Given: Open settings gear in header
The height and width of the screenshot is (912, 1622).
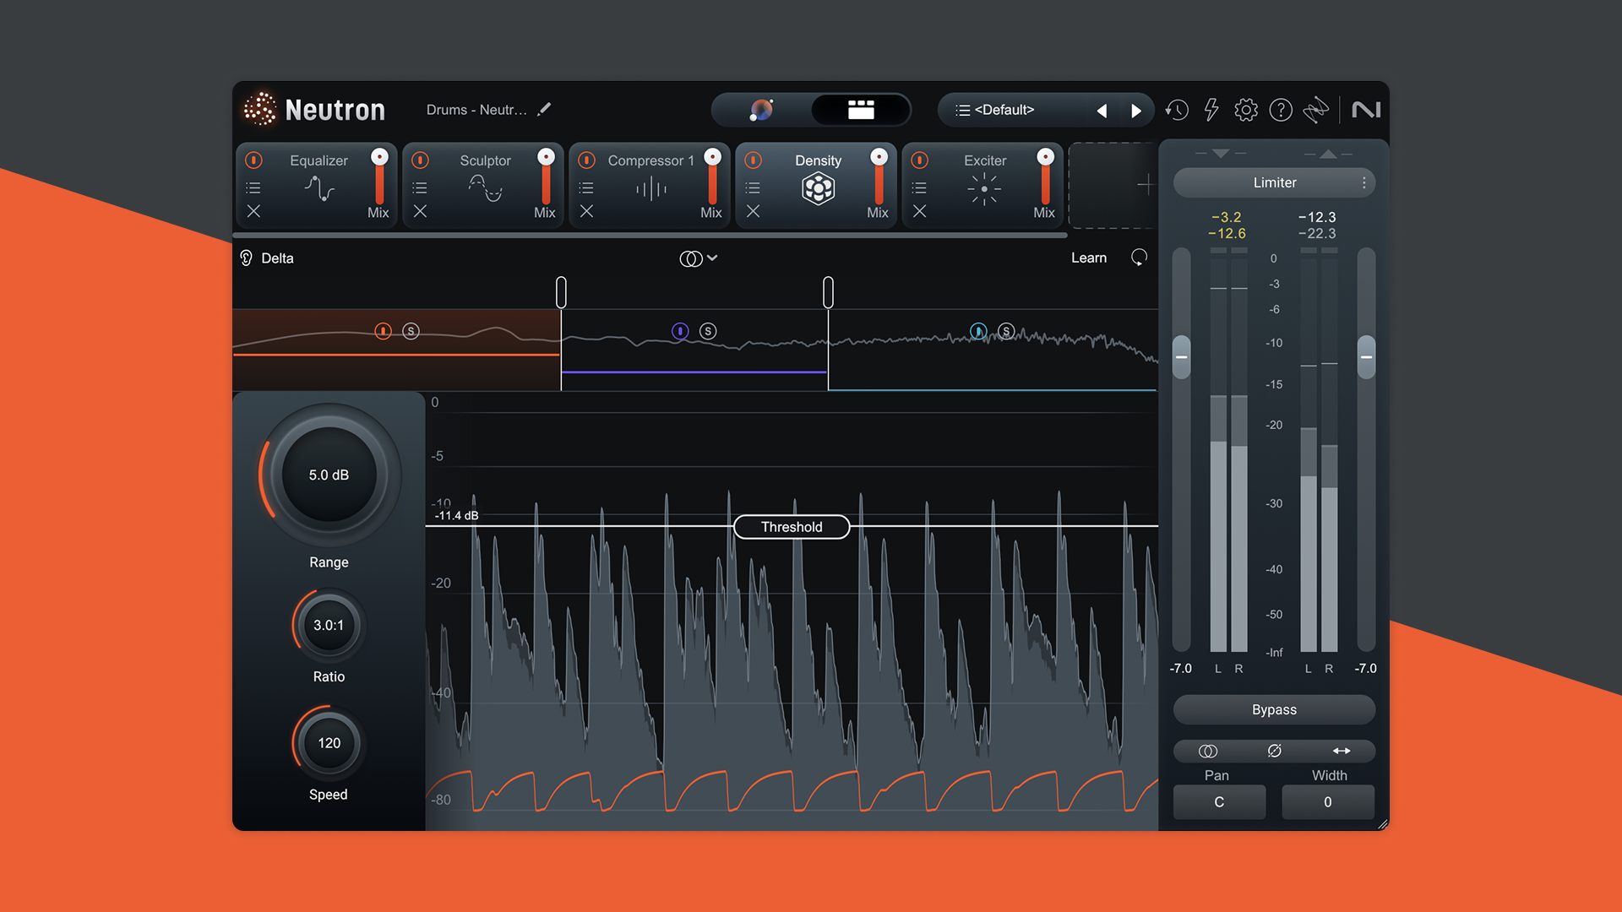Looking at the screenshot, I should click(x=1245, y=110).
